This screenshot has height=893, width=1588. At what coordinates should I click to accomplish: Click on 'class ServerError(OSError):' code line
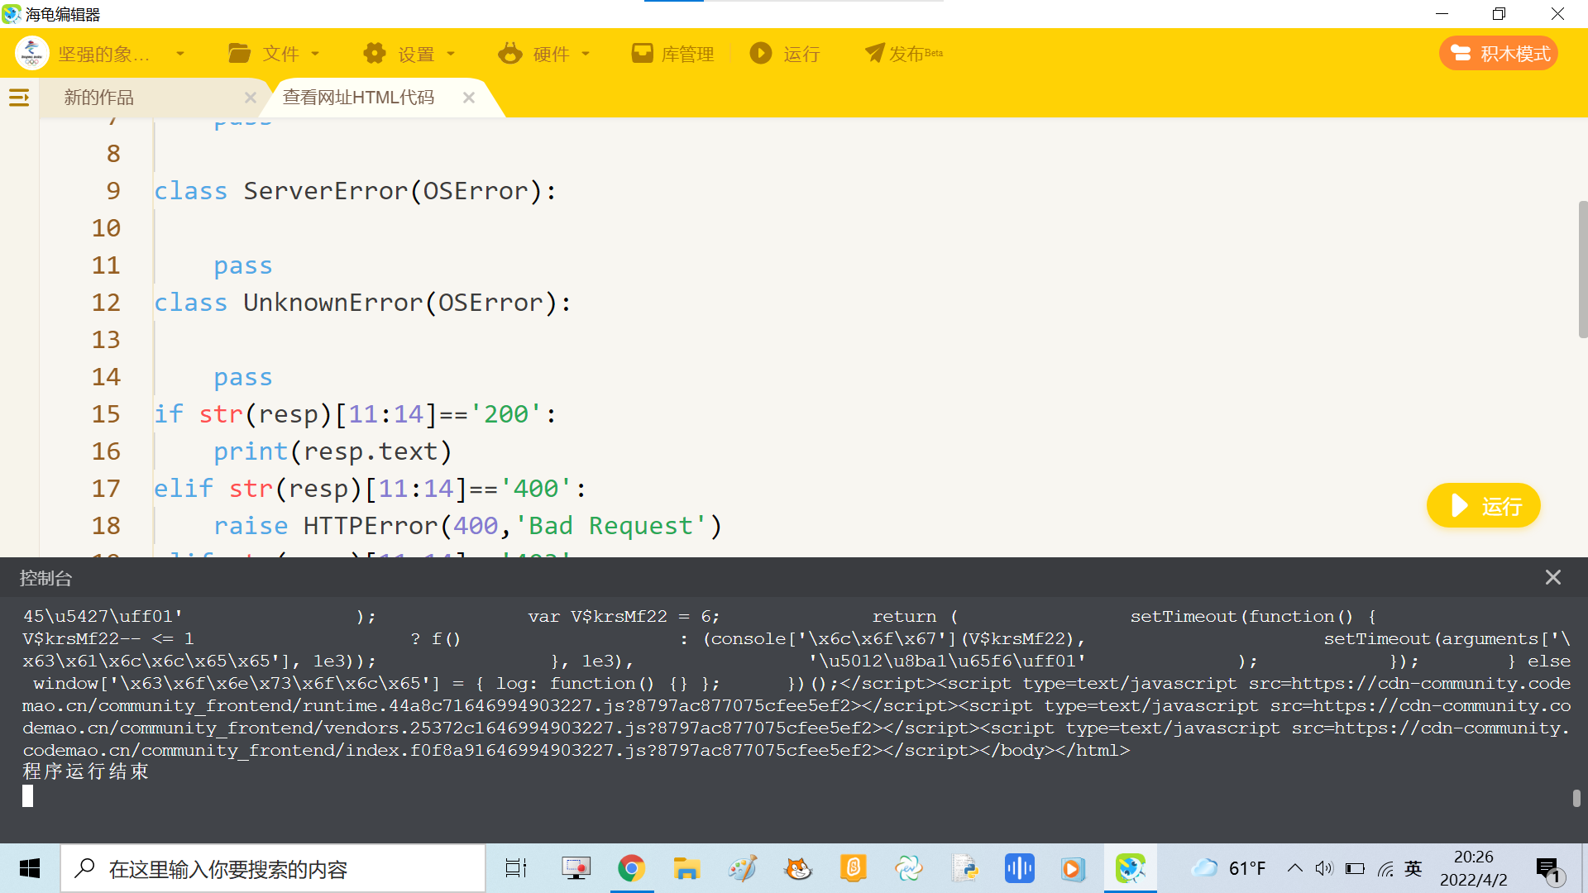pos(356,191)
